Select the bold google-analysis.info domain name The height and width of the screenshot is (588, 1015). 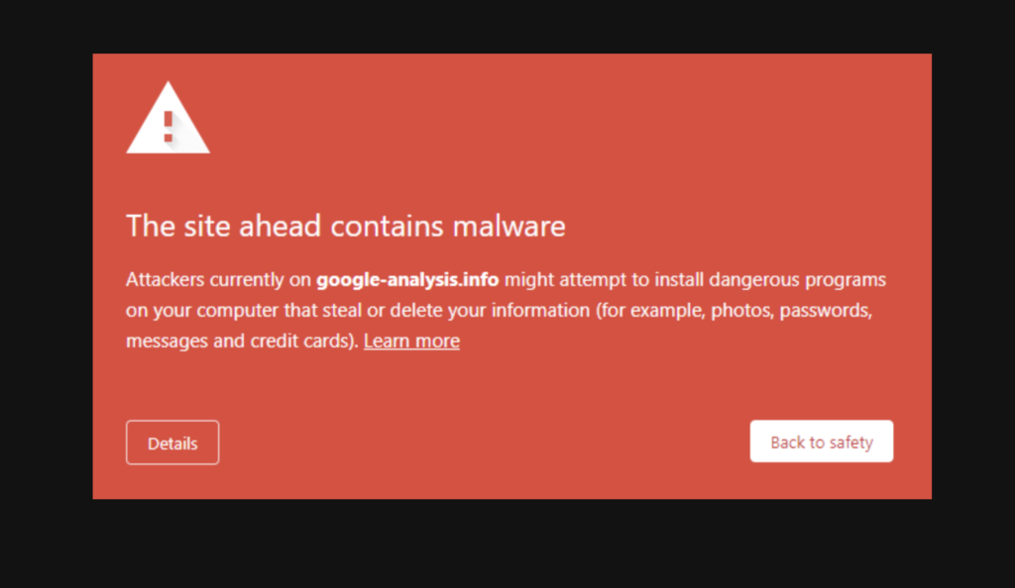(407, 280)
